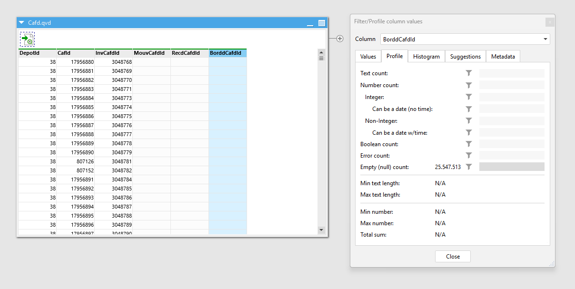Viewport: 575px width, 289px height.
Task: Select the BorddCafdId column header
Action: pos(228,53)
